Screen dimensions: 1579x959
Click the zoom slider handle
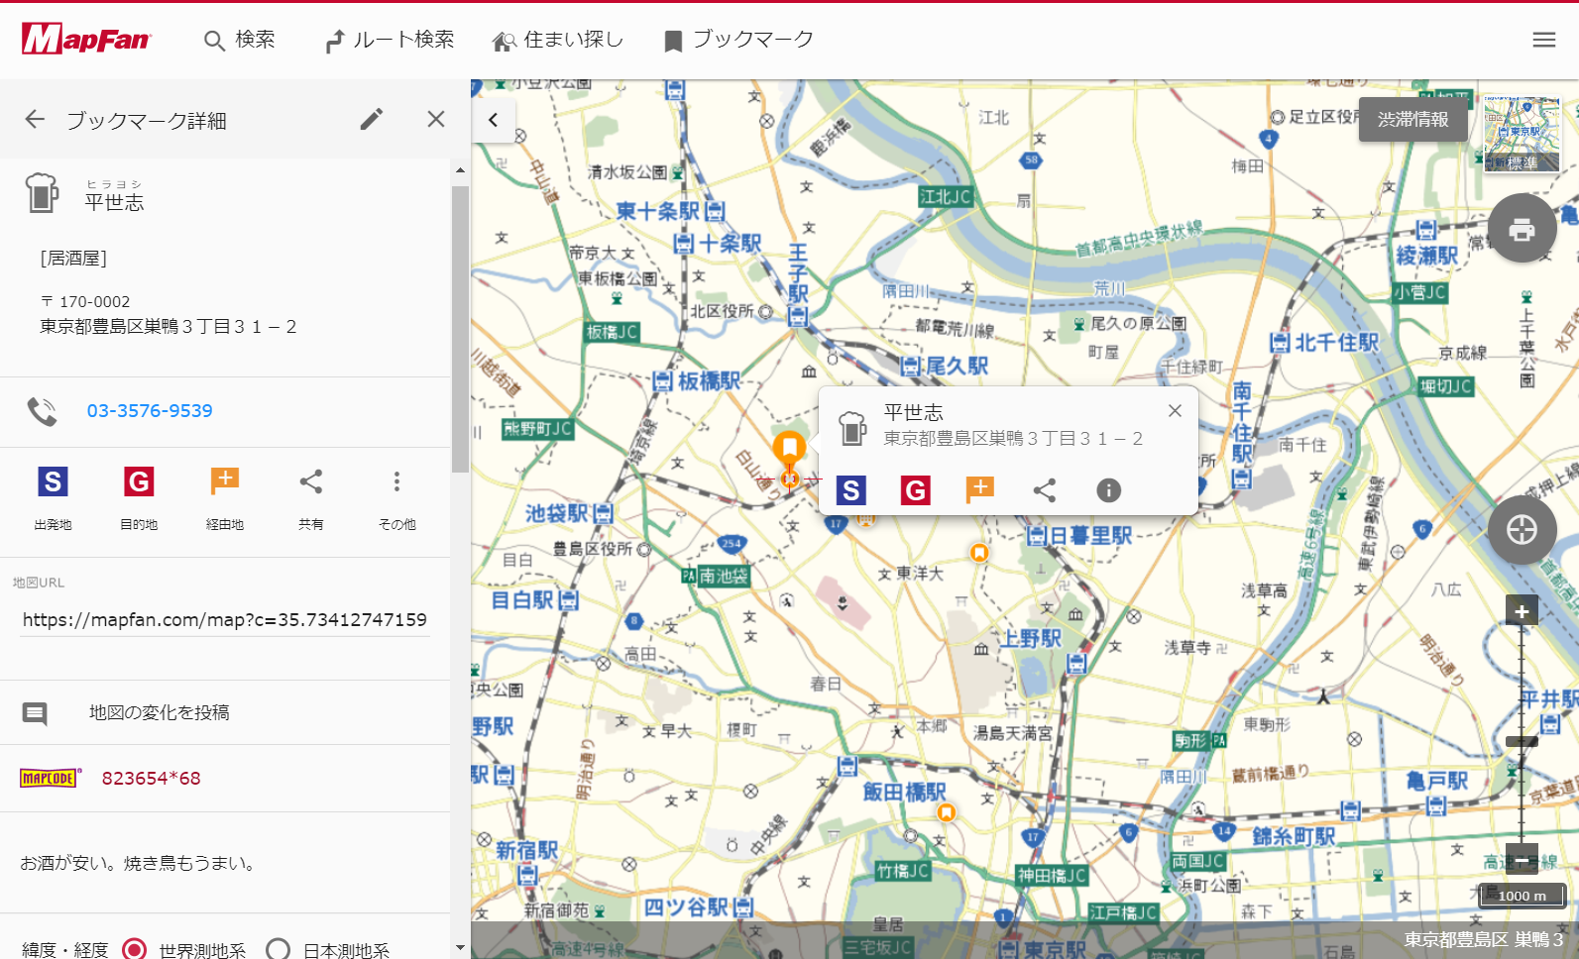click(x=1522, y=741)
